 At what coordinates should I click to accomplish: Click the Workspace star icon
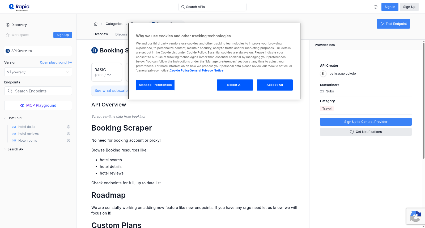(8, 35)
